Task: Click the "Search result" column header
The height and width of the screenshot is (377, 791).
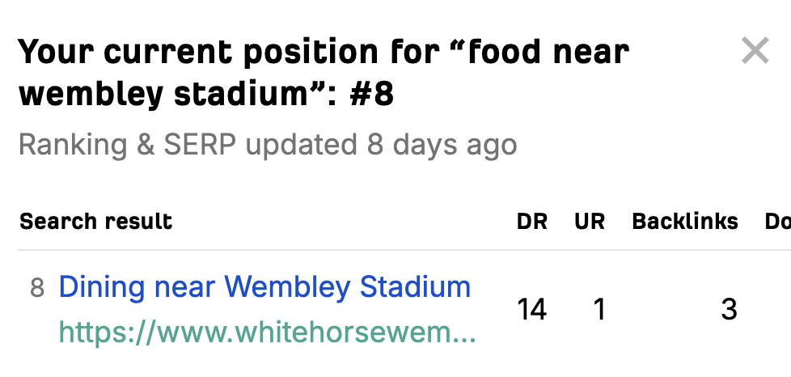Action: (x=95, y=222)
